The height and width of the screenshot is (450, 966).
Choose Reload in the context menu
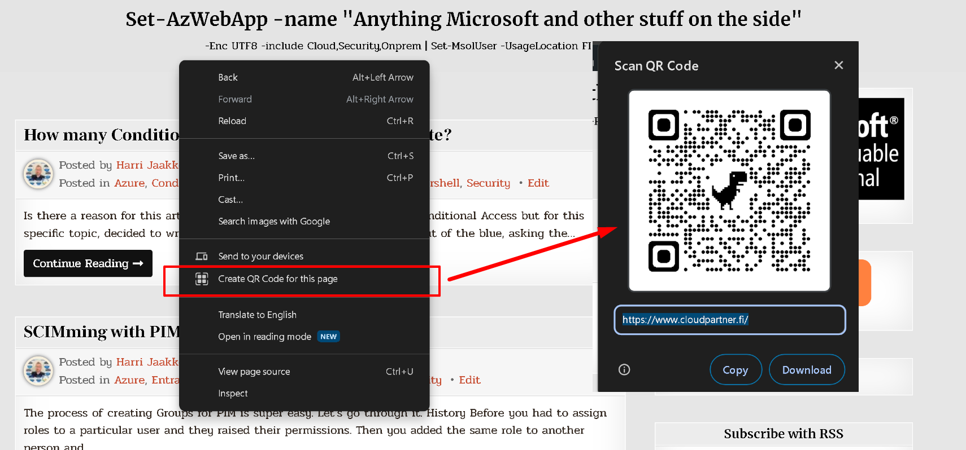coord(232,121)
